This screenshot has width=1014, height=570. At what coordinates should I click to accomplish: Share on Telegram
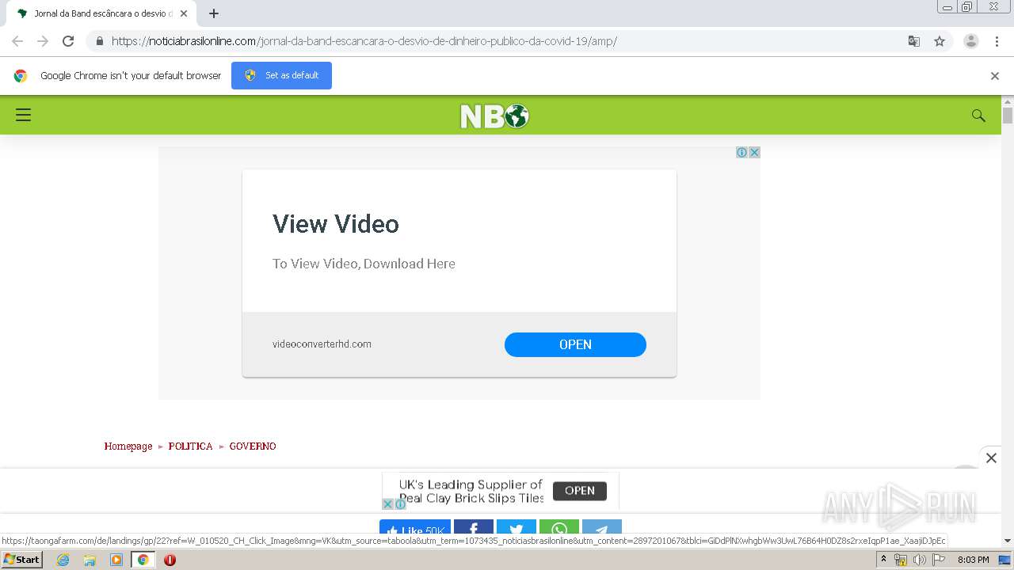[602, 529]
